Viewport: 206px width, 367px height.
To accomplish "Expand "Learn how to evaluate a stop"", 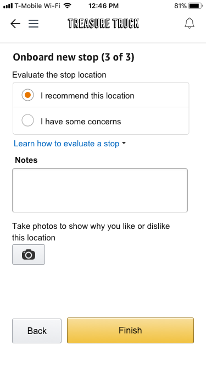I will [x=66, y=144].
